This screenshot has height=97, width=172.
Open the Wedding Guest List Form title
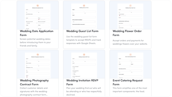click(x=82, y=31)
